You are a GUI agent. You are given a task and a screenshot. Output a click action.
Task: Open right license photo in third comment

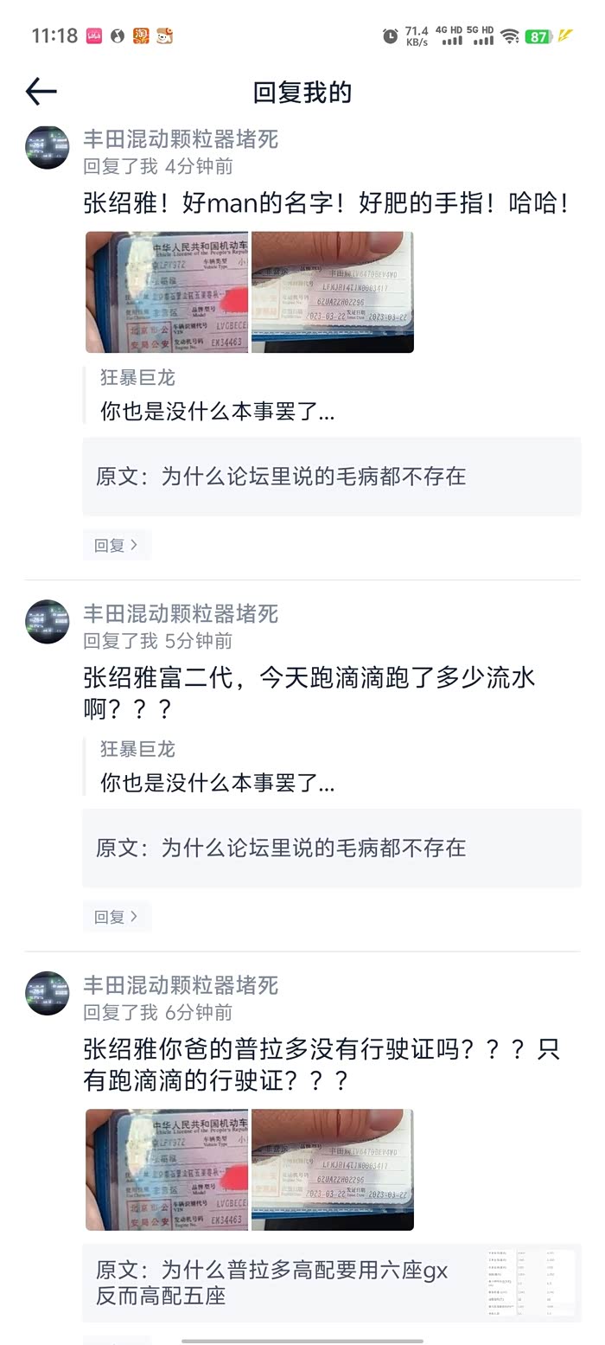(x=333, y=1169)
